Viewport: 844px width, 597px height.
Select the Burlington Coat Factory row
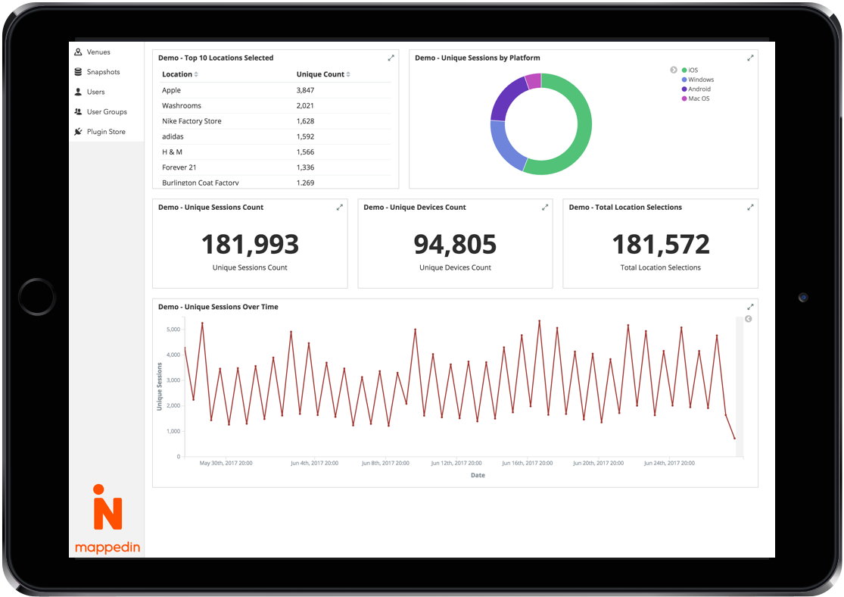click(276, 182)
